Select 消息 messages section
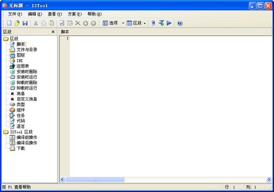Viewport: 274px width, 192px height. [21, 94]
